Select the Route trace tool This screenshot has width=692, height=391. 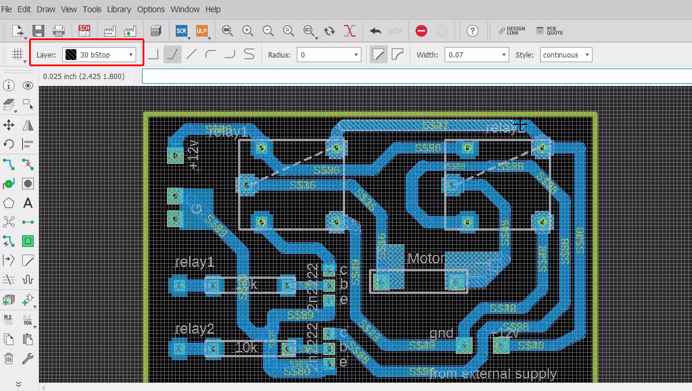click(x=9, y=164)
